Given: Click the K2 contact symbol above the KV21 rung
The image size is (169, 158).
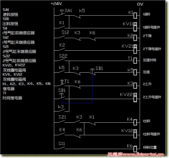Looking at the screenshot, I should pyautogui.click(x=62, y=50).
